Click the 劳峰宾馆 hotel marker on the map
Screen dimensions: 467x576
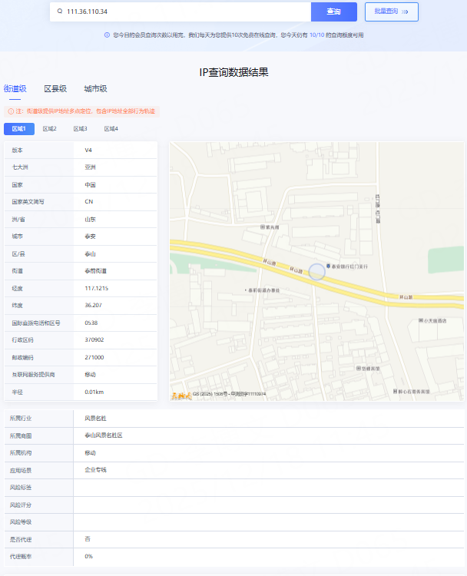point(359,369)
